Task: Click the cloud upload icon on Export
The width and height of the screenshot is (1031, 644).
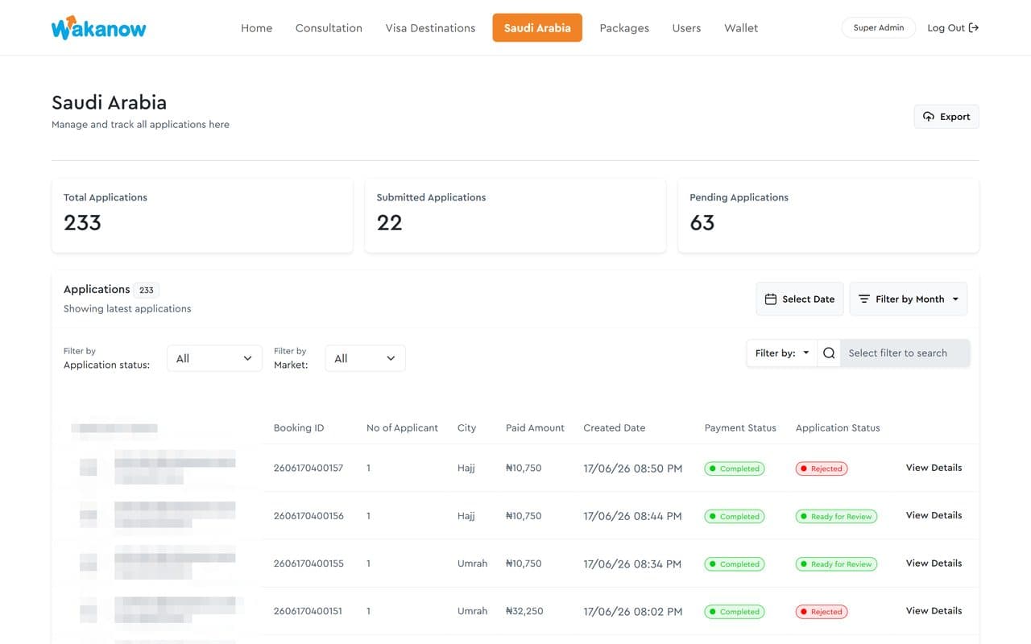Action: (929, 117)
